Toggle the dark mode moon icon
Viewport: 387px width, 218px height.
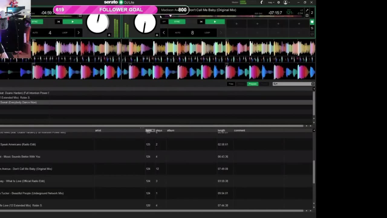[262, 2]
